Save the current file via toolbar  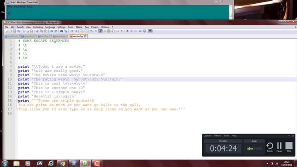[x=14, y=31]
